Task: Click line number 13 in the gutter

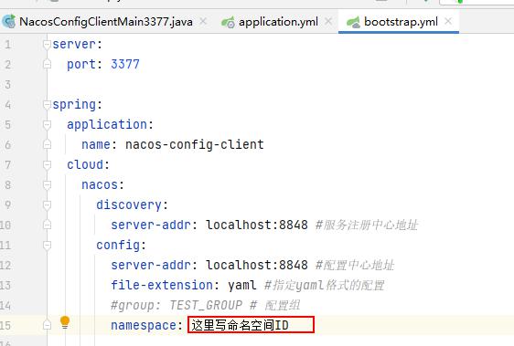Action: 5,285
